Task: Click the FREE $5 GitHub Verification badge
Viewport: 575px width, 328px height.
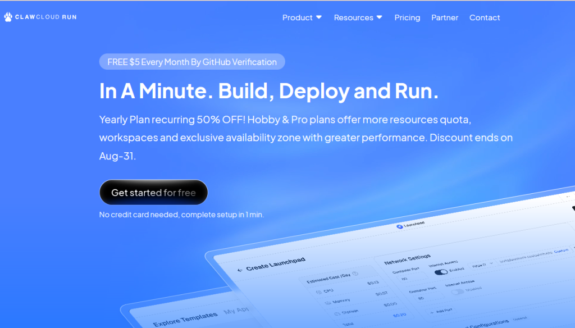Action: 192,62
